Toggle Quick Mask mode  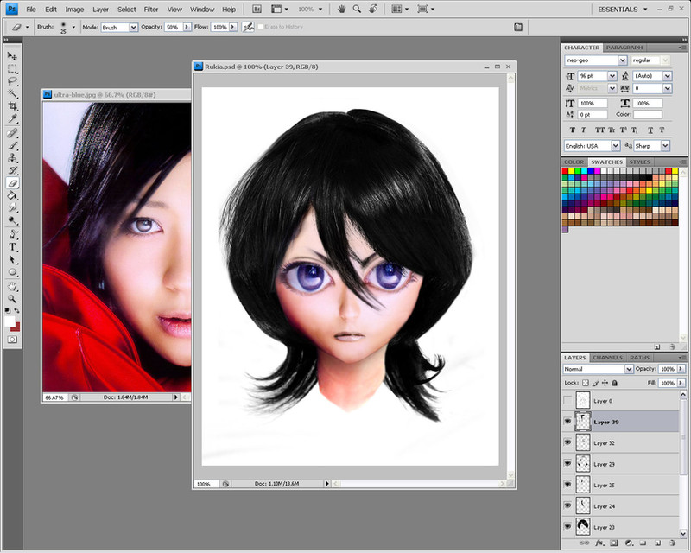[x=12, y=339]
